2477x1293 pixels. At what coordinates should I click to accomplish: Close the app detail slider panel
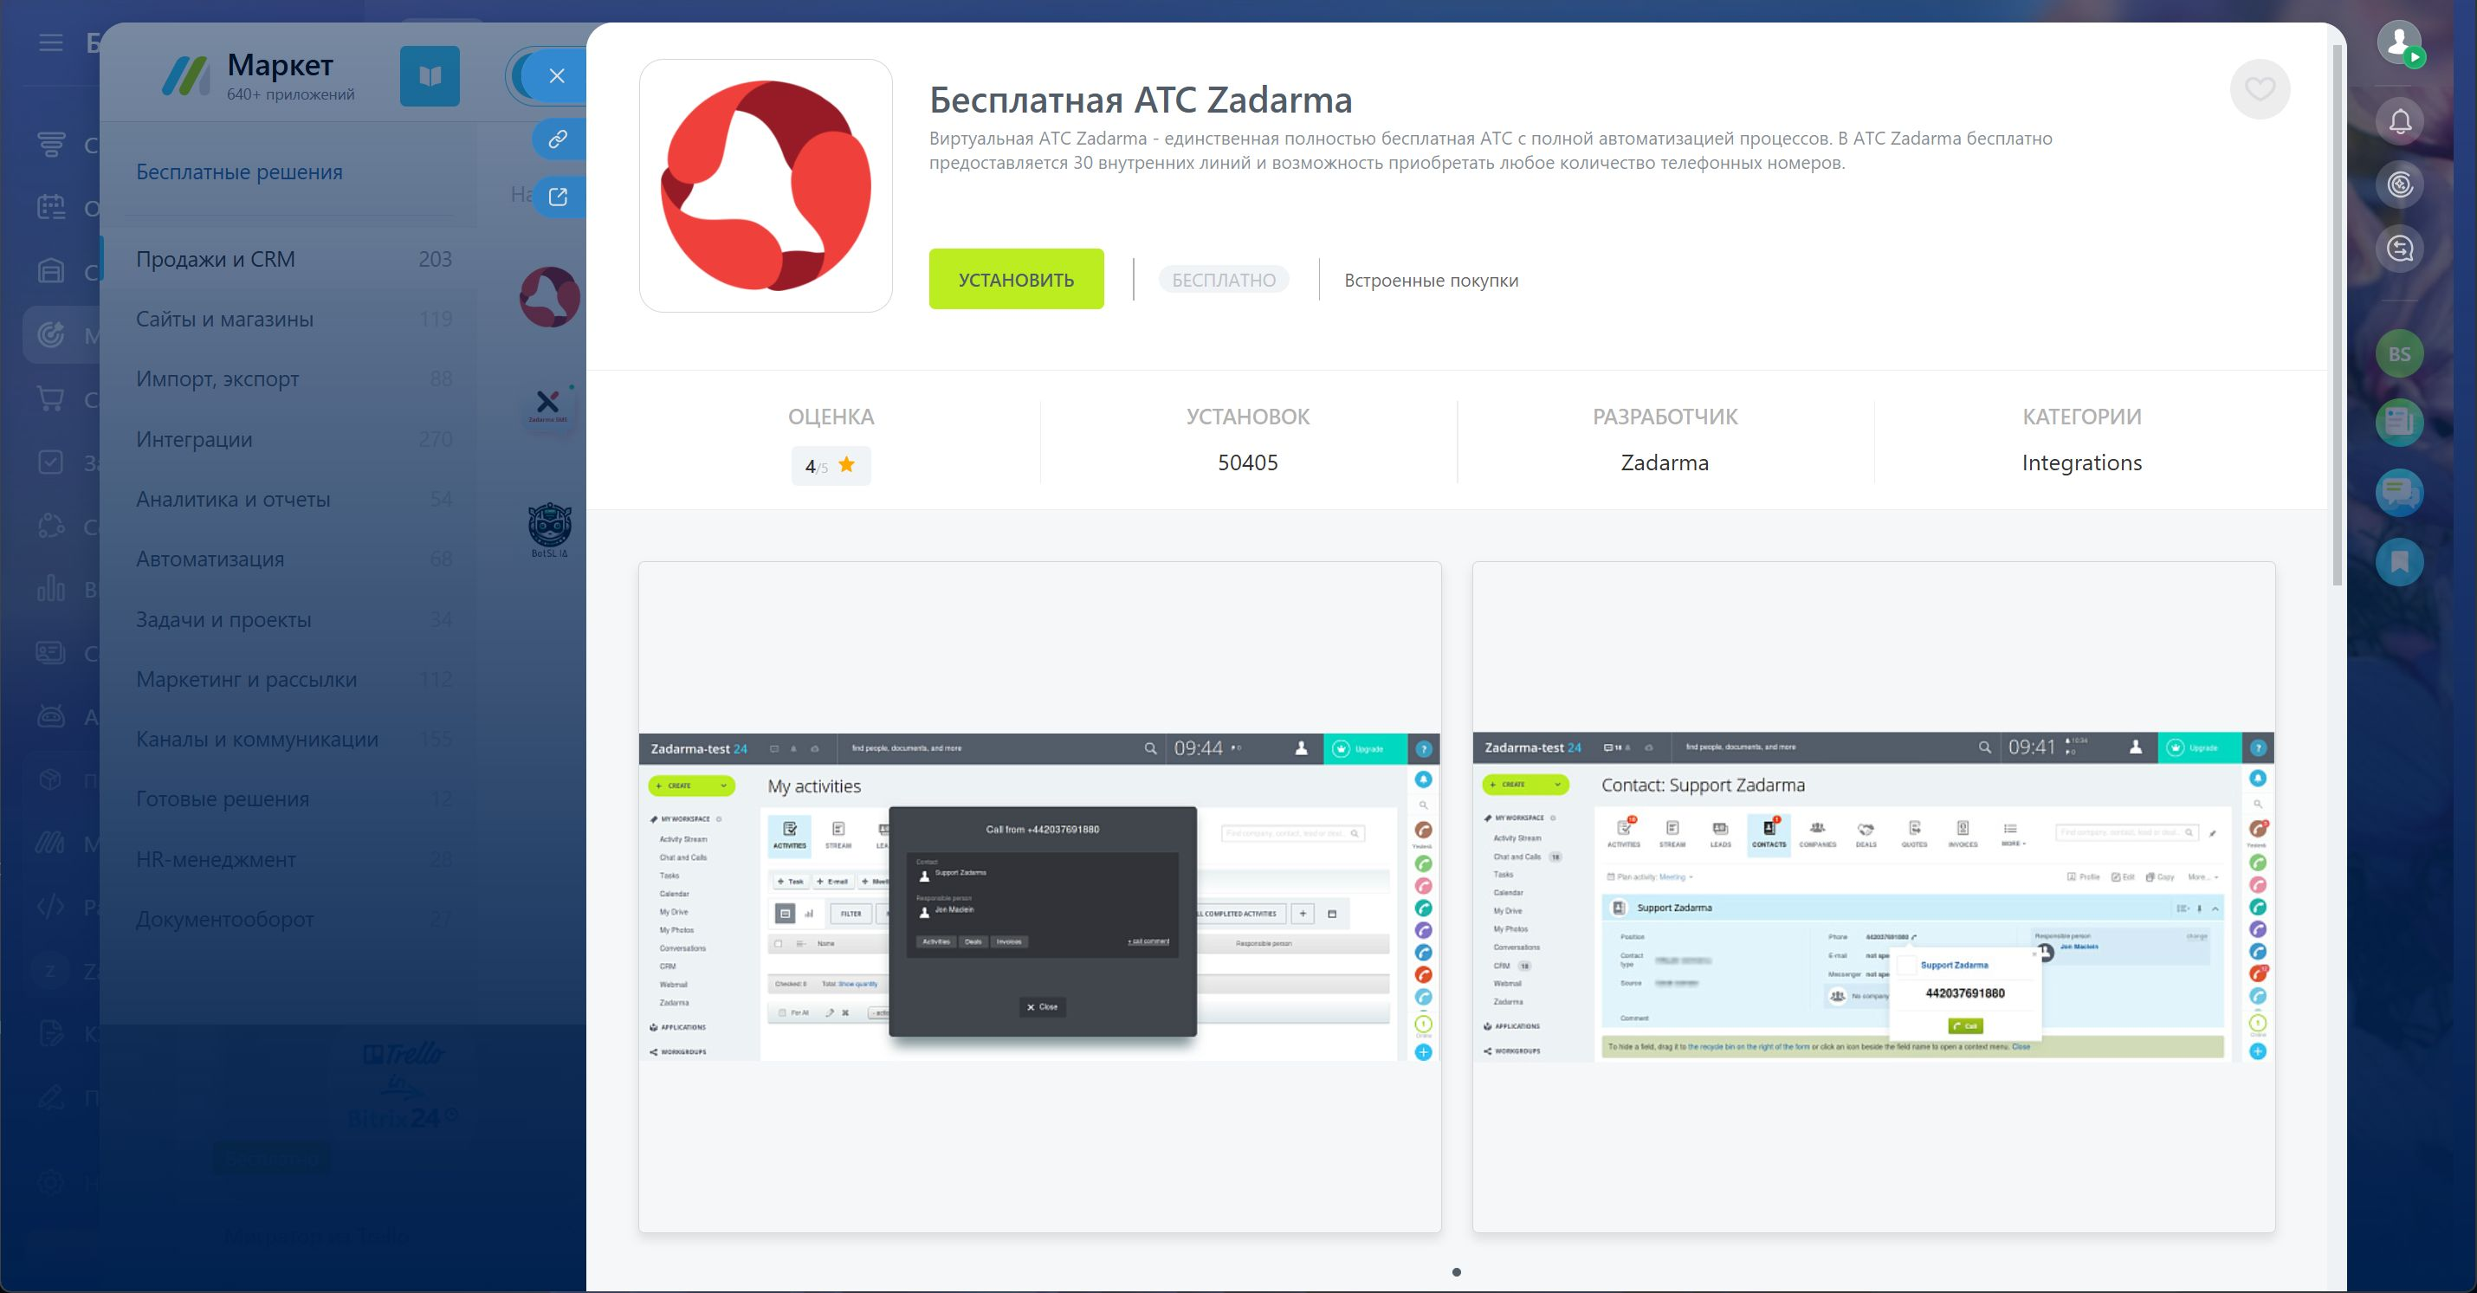[557, 76]
